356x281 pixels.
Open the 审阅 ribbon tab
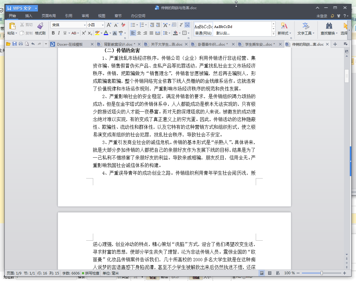pyautogui.click(x=85, y=16)
